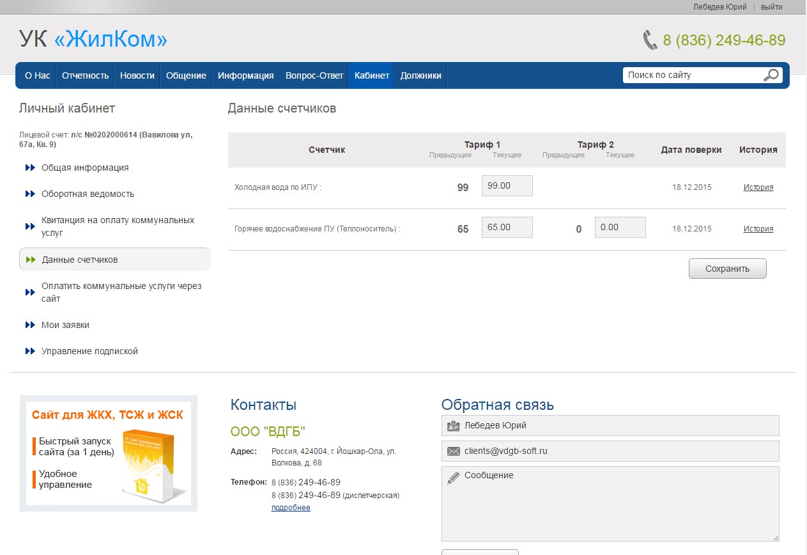This screenshot has height=555, width=807.
Task: Click the Счетчик column header
Action: pos(327,150)
